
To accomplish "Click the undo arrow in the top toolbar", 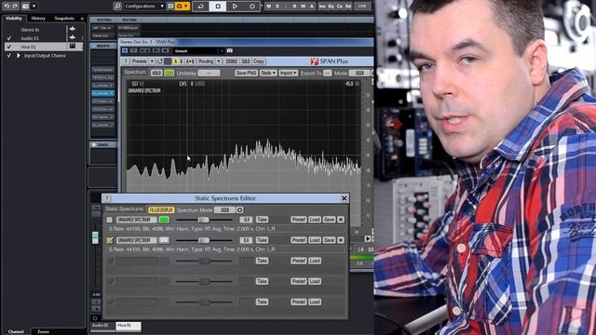I will click(x=7, y=7).
